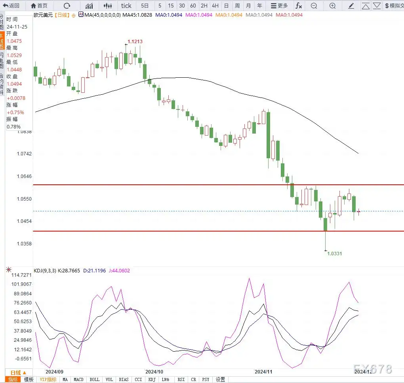This screenshot has width=404, height=383.
Task: Open the 闪电图 sidebar tab
Action: [2, 60]
